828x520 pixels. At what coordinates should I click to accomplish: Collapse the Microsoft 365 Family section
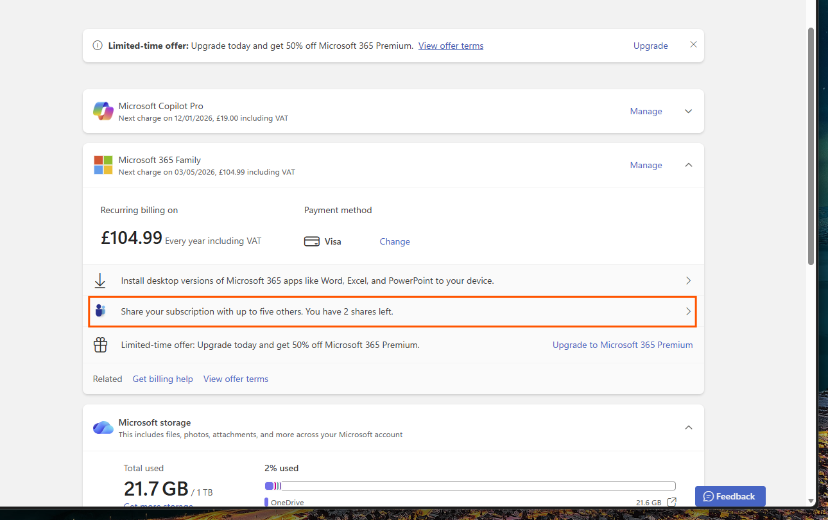(x=688, y=165)
